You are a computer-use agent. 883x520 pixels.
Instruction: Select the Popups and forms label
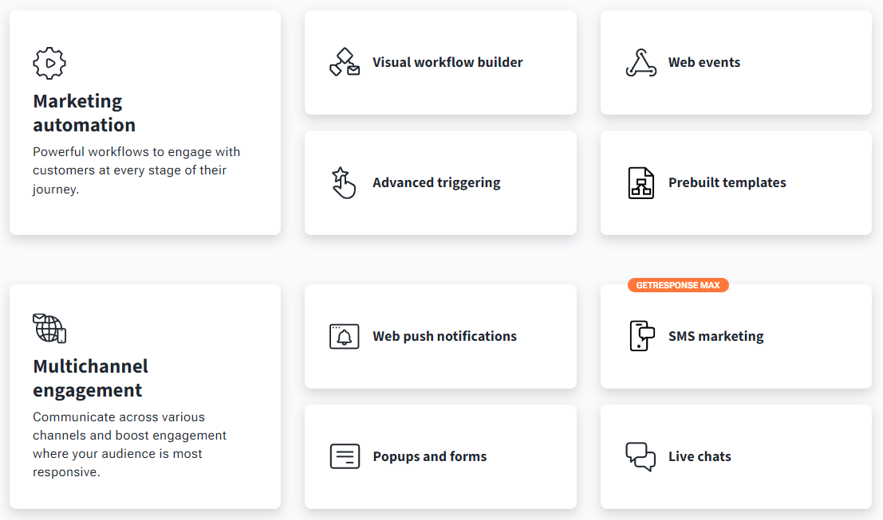coord(429,456)
